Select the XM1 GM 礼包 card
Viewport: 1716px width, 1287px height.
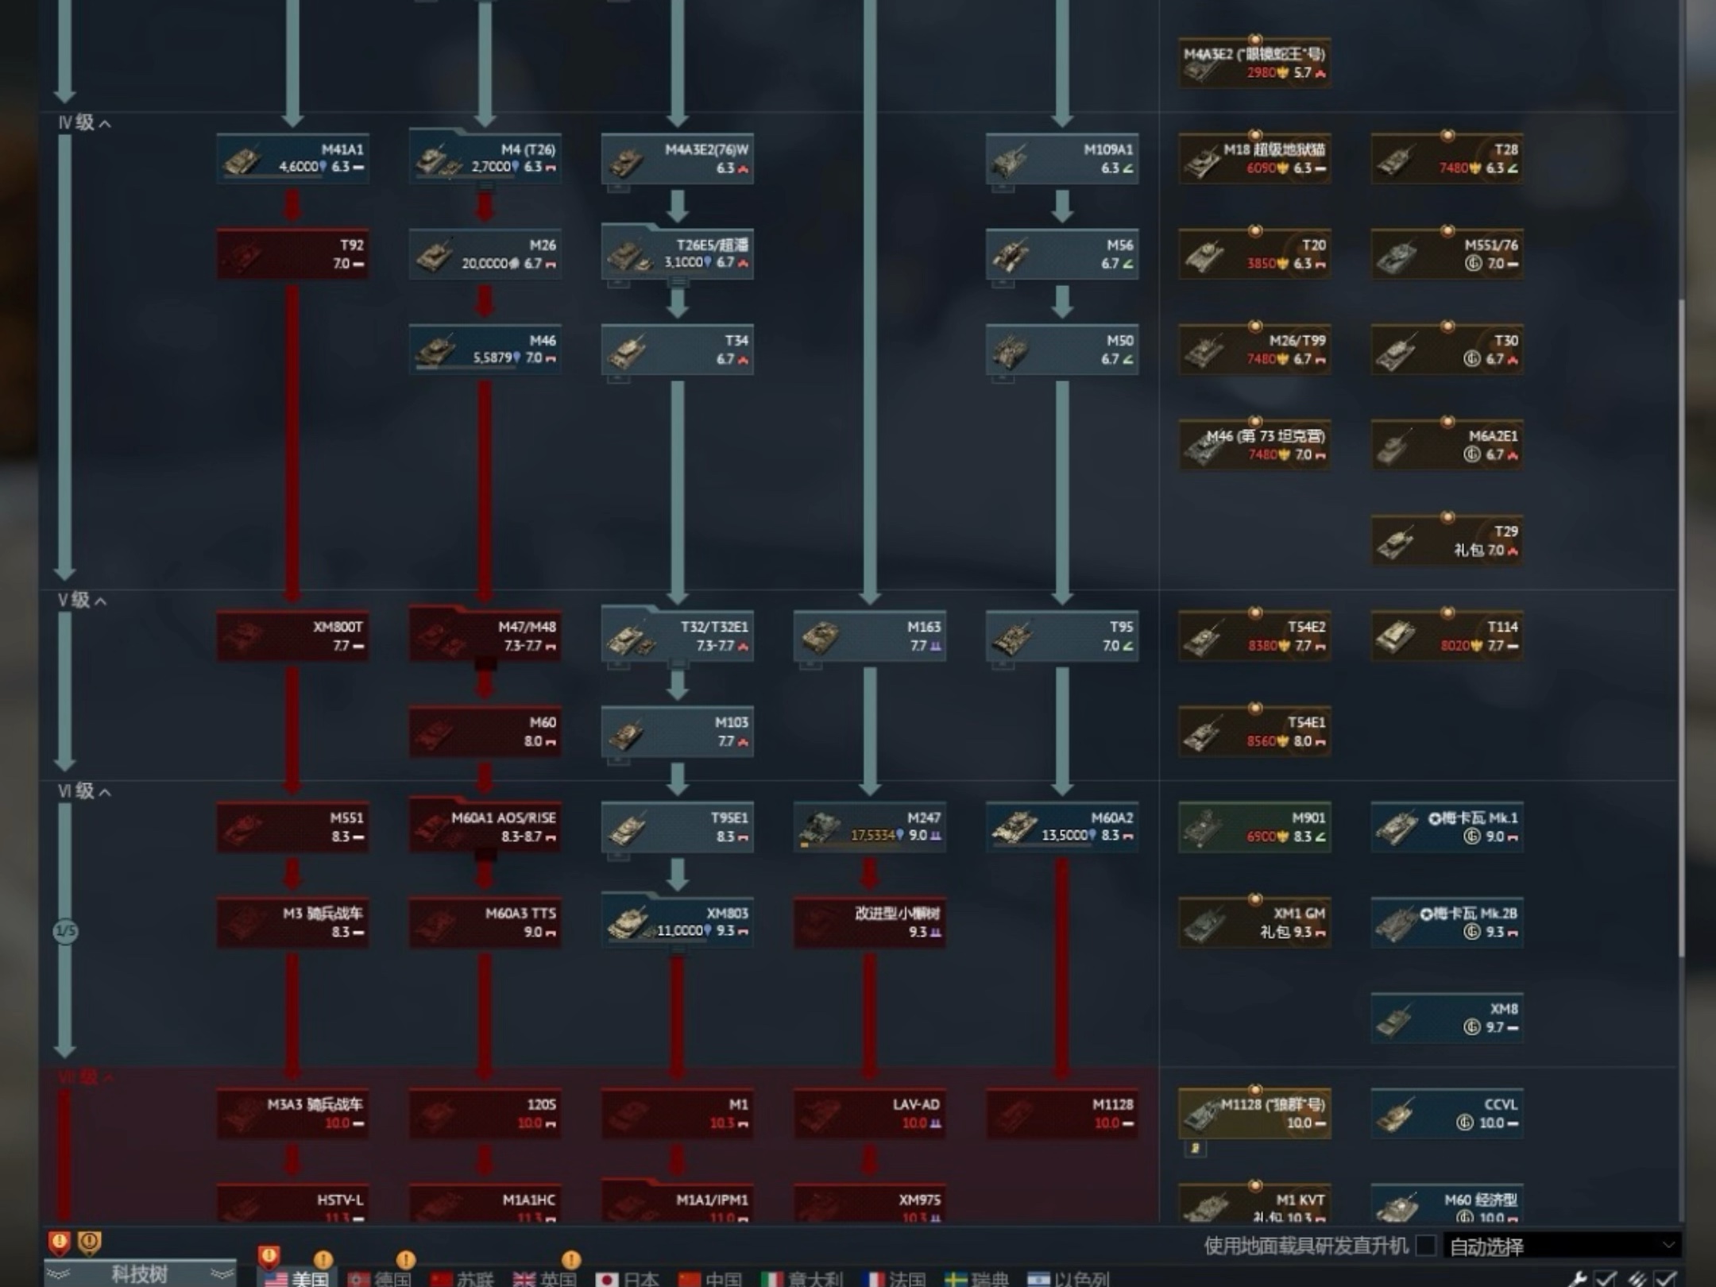tap(1254, 922)
